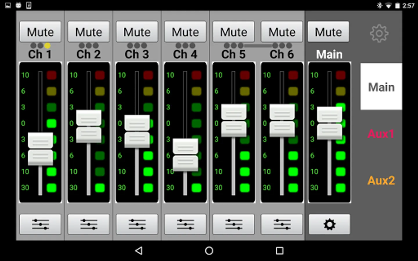Screen dimensions: 418x261
Task: Tap the Ch 5 channel name label
Action: [233, 54]
